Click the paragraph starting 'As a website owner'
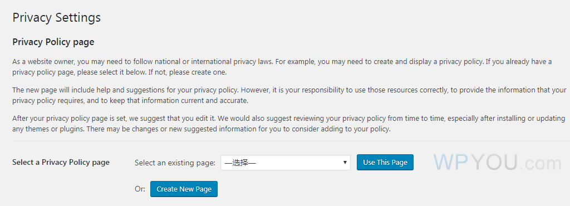The height and width of the screenshot is (206, 570). pos(282,67)
